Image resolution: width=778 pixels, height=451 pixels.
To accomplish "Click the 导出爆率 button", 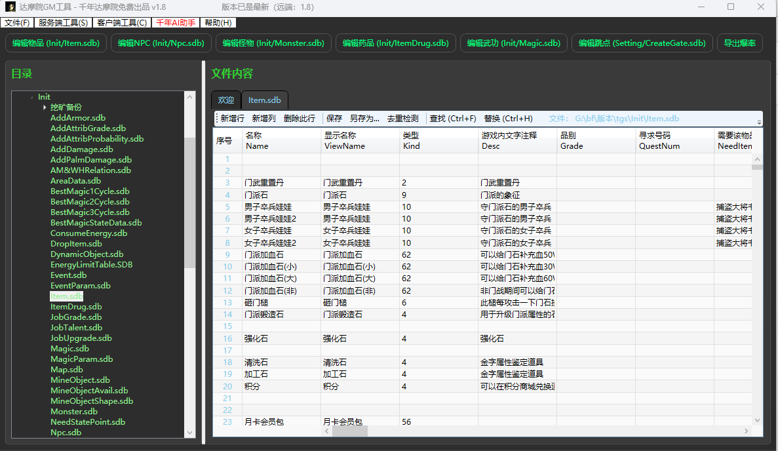I will [739, 43].
